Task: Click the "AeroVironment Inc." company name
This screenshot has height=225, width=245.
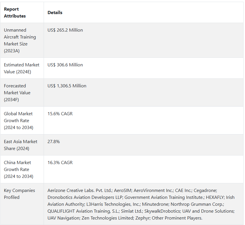Action: [153, 191]
